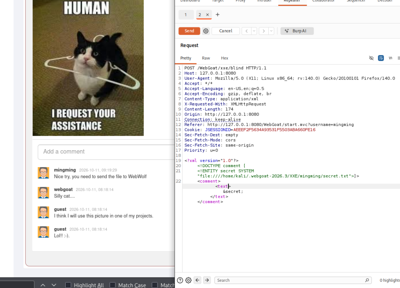Jump to previous search match arrow
This screenshot has height=288, width=400.
(x=197, y=280)
